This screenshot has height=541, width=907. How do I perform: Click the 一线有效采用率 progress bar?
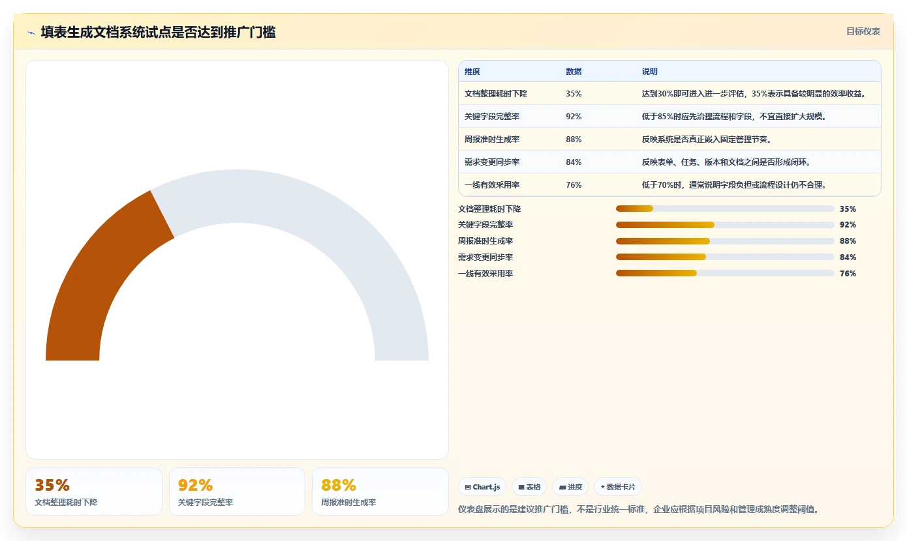point(725,274)
